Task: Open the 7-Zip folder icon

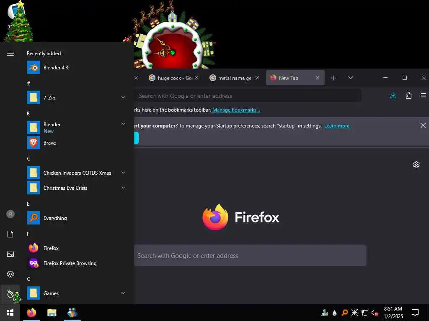Action: pyautogui.click(x=34, y=97)
